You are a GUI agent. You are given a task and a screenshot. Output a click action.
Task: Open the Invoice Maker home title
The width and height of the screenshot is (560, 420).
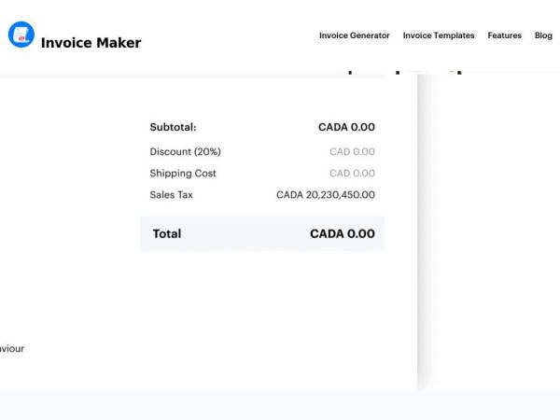91,43
